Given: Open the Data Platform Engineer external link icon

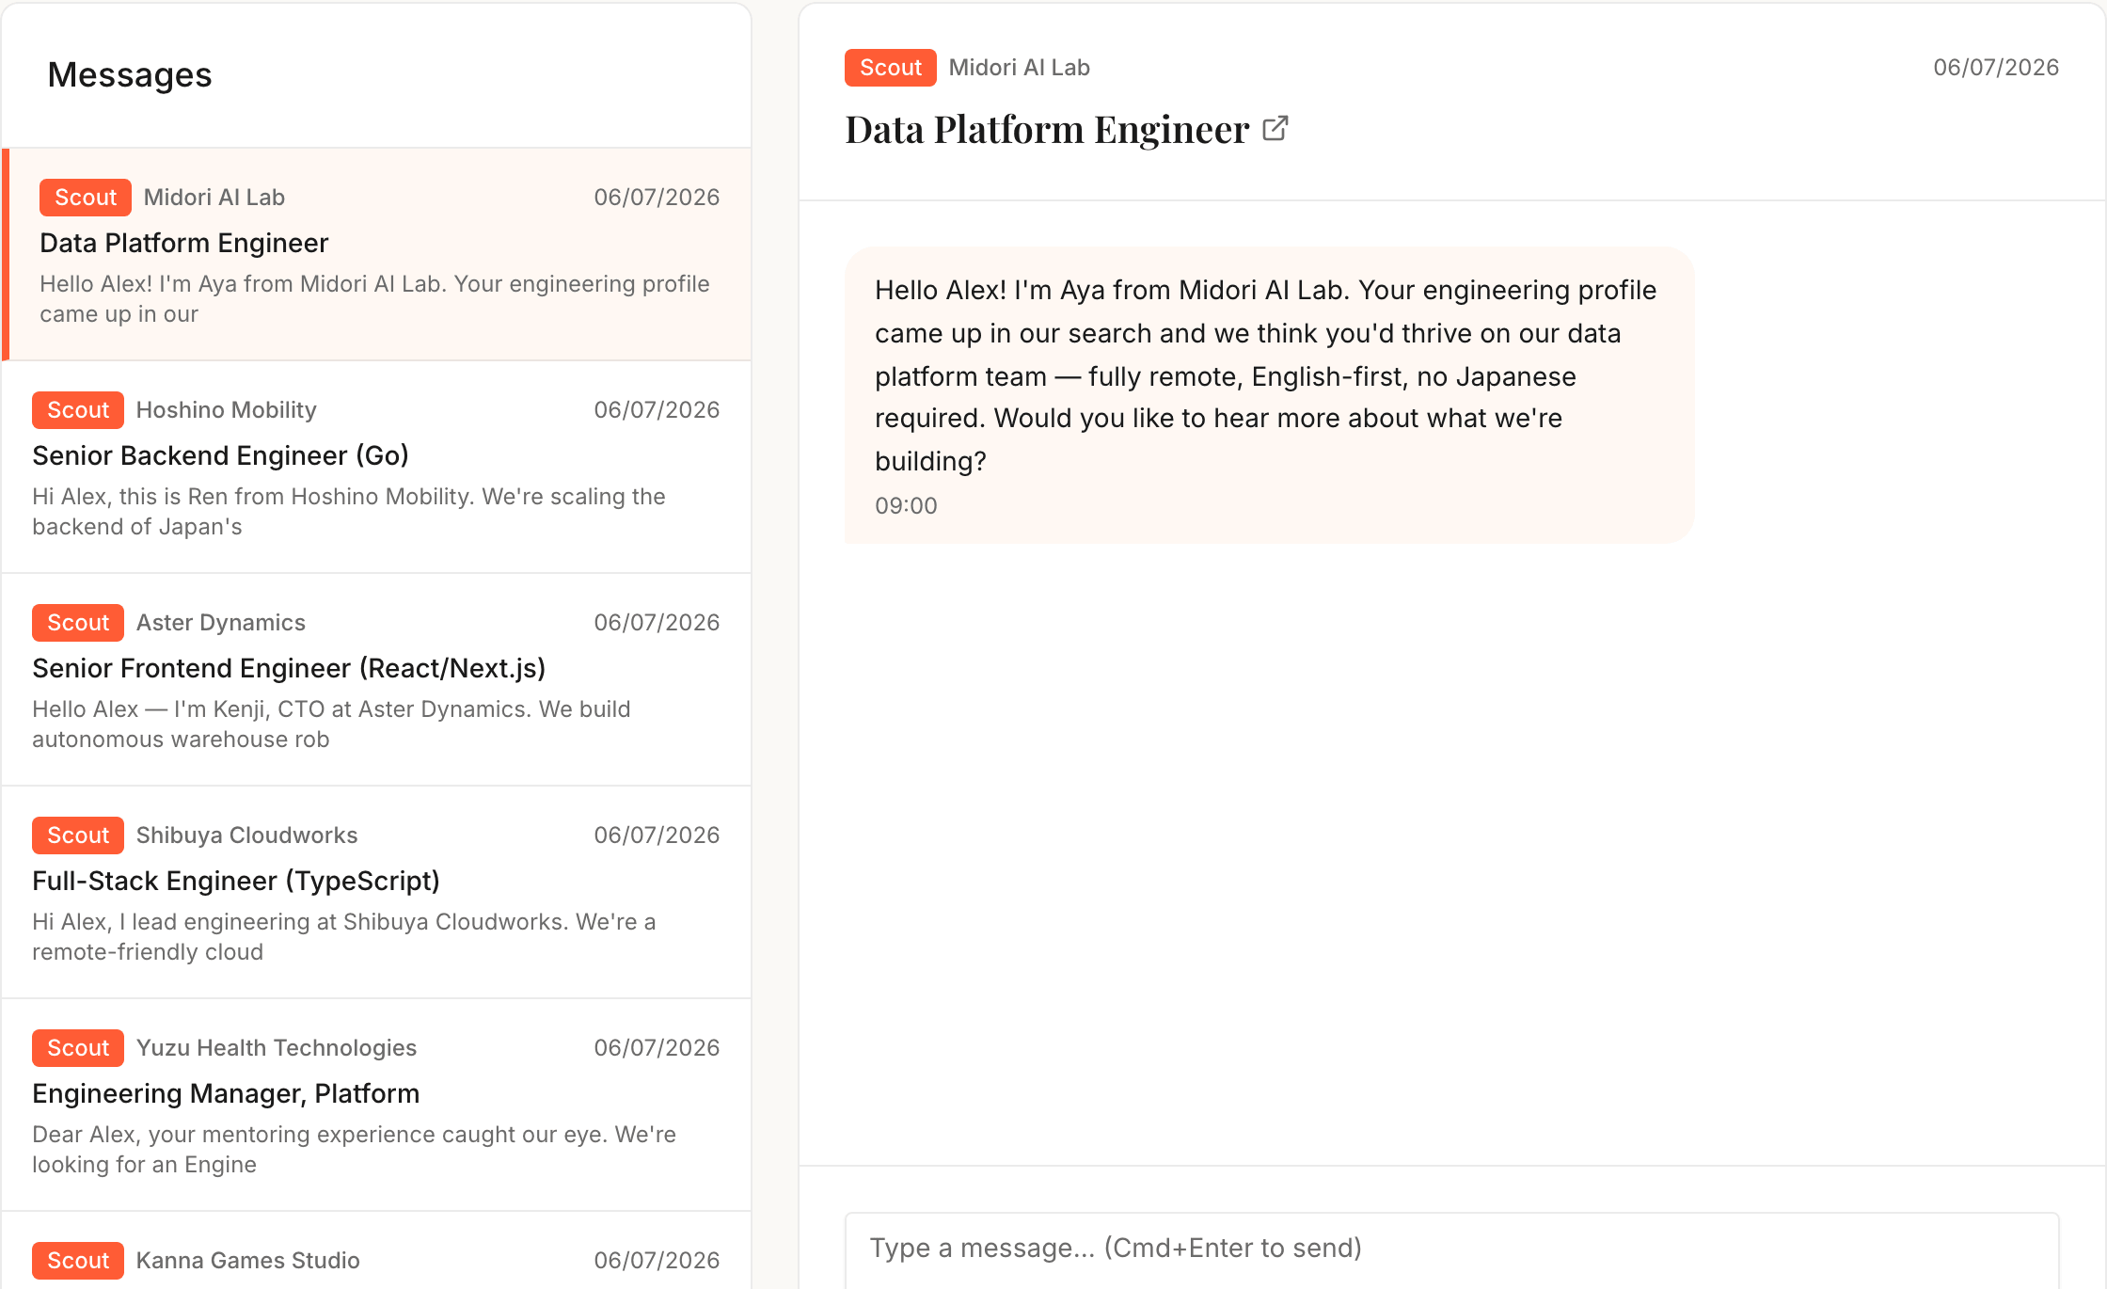Looking at the screenshot, I should click(1275, 128).
